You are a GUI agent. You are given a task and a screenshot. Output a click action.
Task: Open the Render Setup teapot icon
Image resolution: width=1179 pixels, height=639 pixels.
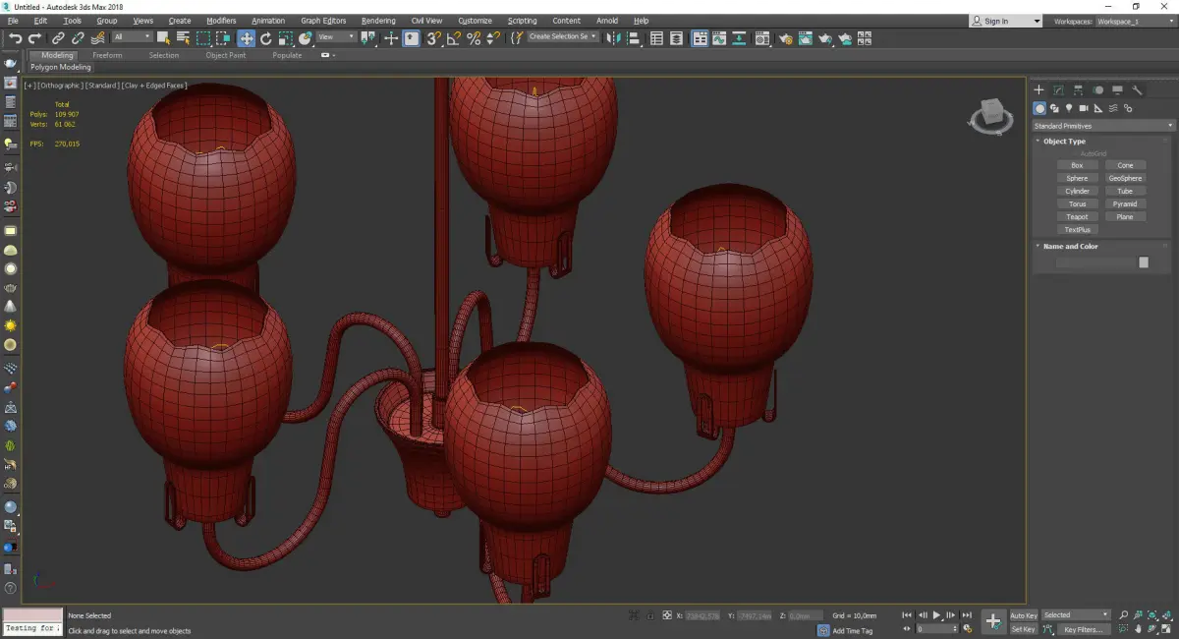pyautogui.click(x=786, y=37)
